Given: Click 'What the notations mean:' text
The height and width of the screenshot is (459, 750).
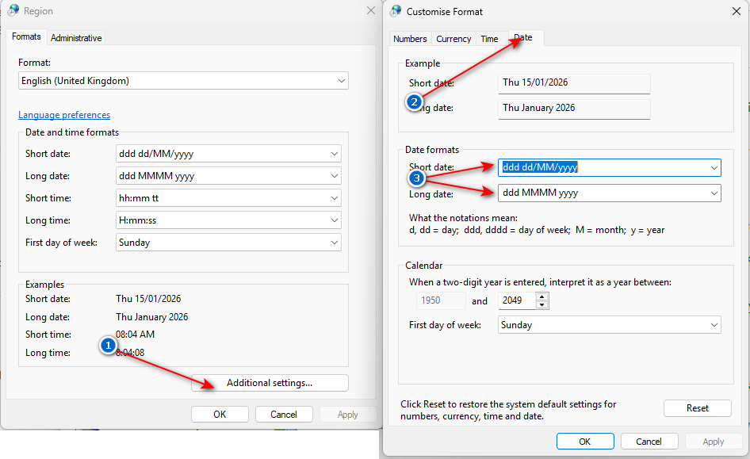Looking at the screenshot, I should [463, 218].
